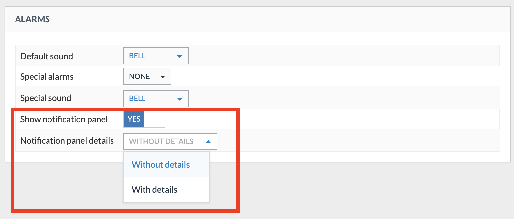The height and width of the screenshot is (219, 514).
Task: Click the "Show notification panel" label
Action: [x=64, y=119]
